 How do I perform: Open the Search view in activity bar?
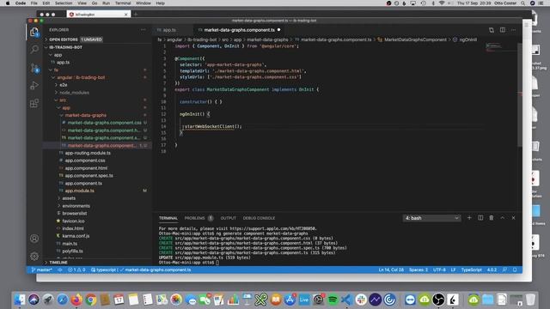34,50
